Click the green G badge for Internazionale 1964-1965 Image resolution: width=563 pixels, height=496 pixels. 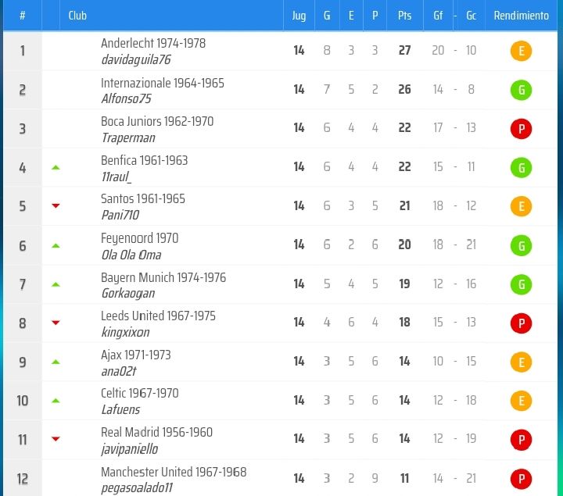point(521,90)
